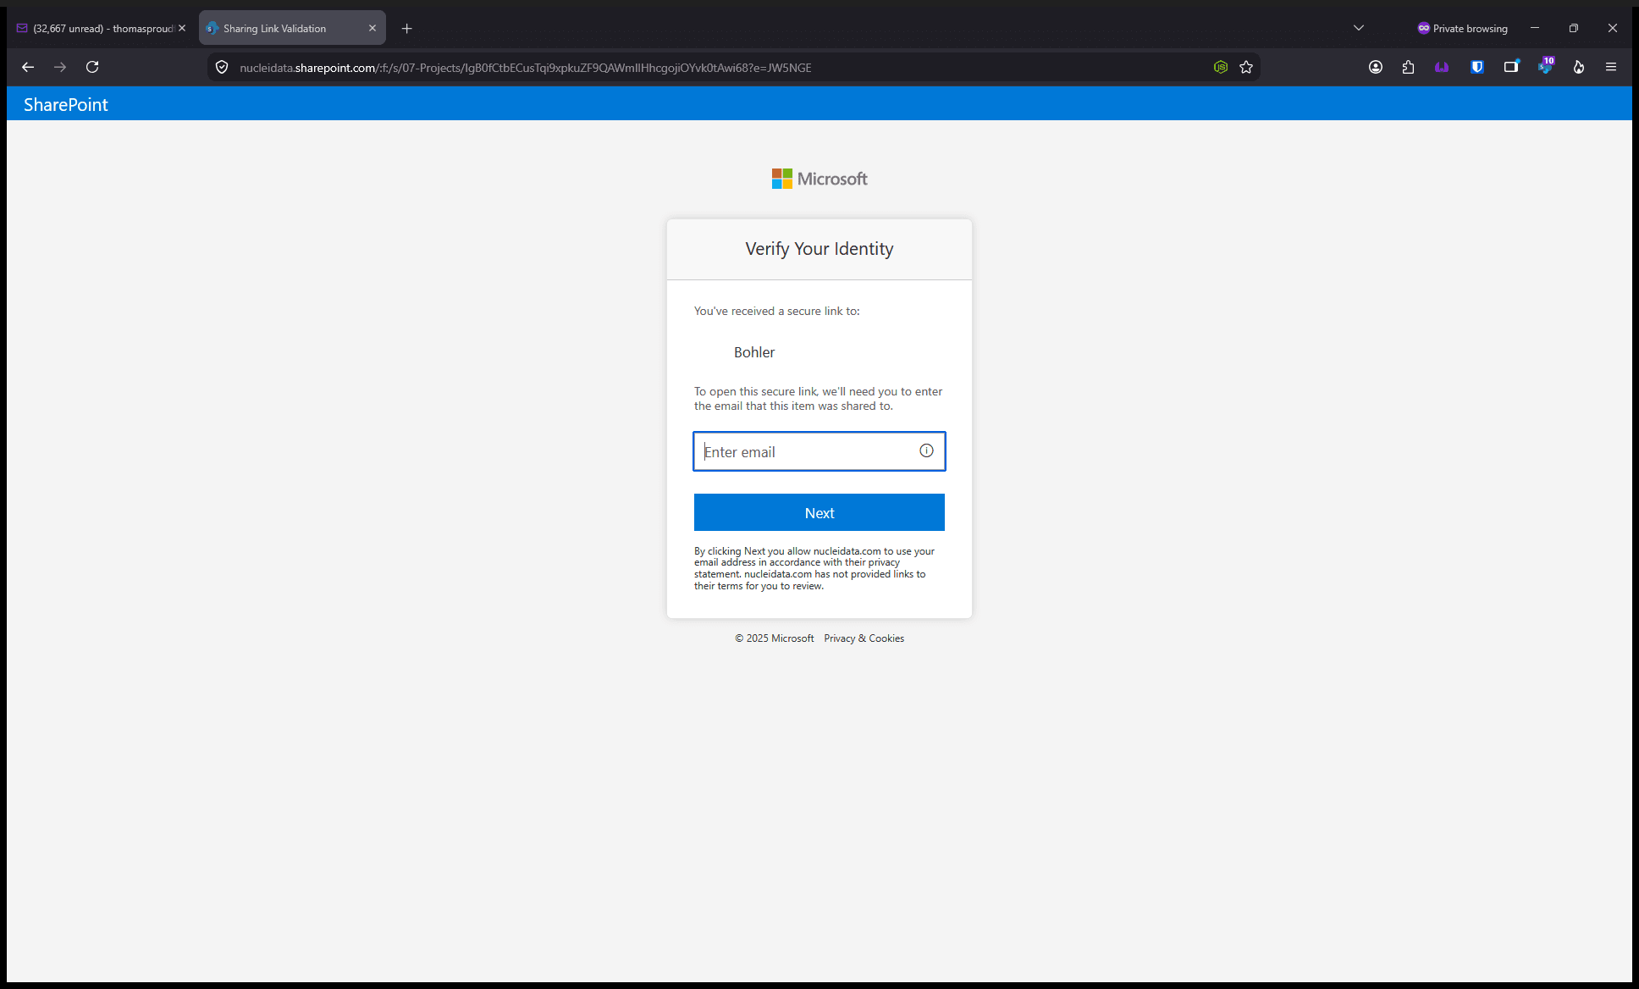Click the email field info icon
The height and width of the screenshot is (989, 1639).
(x=926, y=450)
